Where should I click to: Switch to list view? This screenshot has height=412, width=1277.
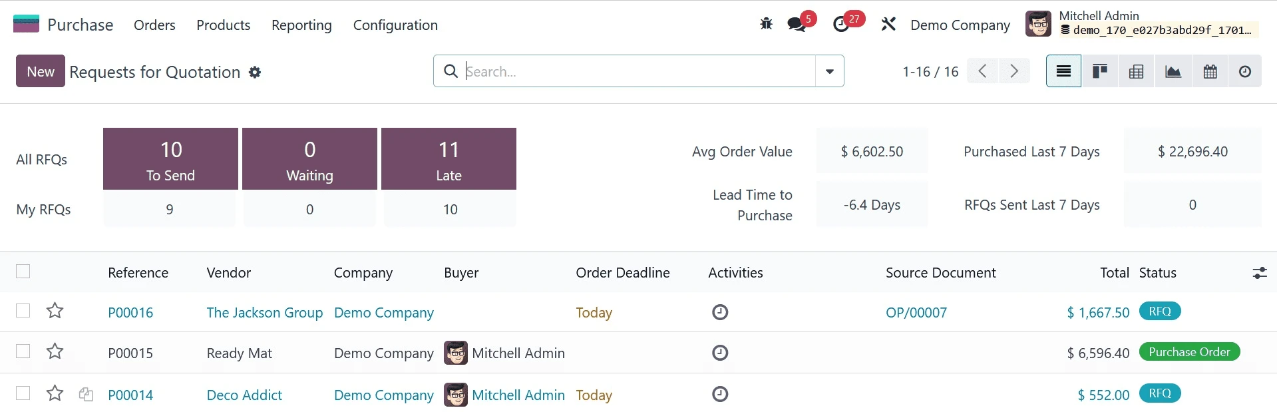1063,71
